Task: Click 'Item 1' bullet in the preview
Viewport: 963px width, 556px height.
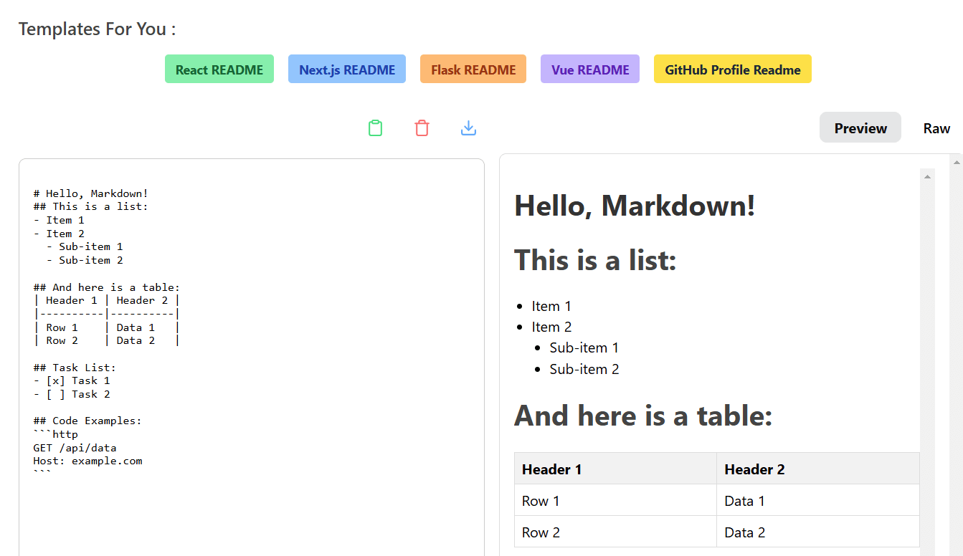Action: pyautogui.click(x=551, y=306)
